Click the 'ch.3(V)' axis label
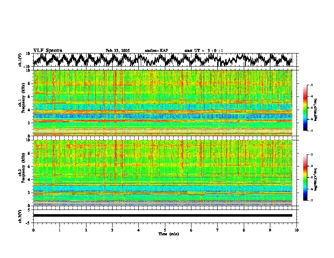Screen dimensions: 334x258 coord(20,216)
